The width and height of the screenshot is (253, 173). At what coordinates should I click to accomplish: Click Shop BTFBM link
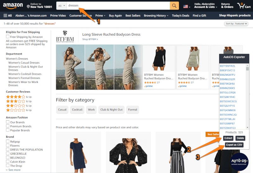(90, 39)
